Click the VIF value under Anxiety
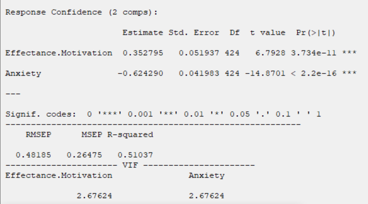The height and width of the screenshot is (204, 368). coord(206,195)
